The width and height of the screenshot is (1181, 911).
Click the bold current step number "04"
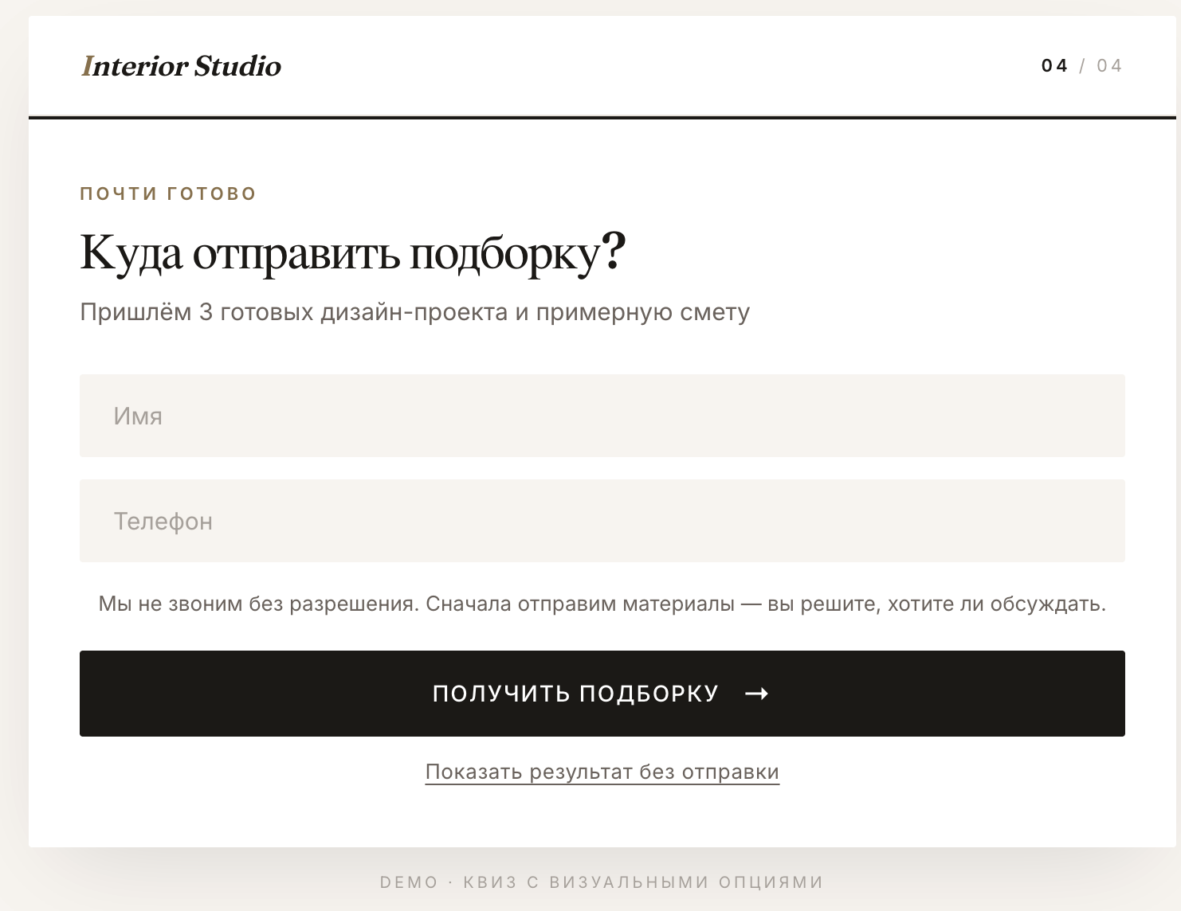[x=1054, y=65]
